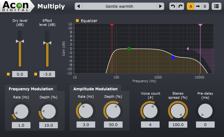Screen dimensions: 224x137
Task: Click the Frequency Modulation Rate knob
Action: (21, 111)
